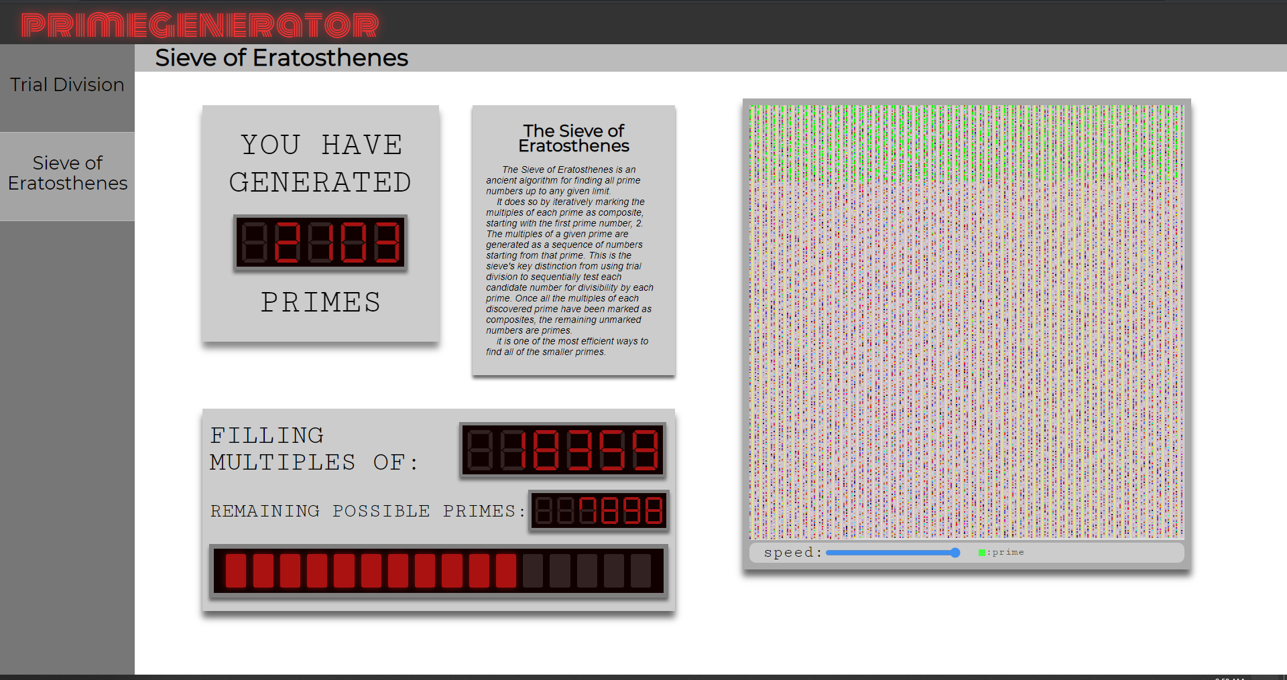Viewport: 1287px width, 680px height.
Task: Click the remaining possible primes counter
Action: click(599, 511)
